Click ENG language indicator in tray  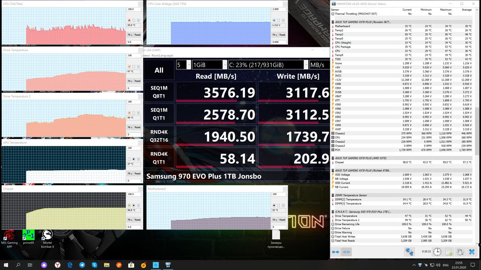pyautogui.click(x=446, y=265)
